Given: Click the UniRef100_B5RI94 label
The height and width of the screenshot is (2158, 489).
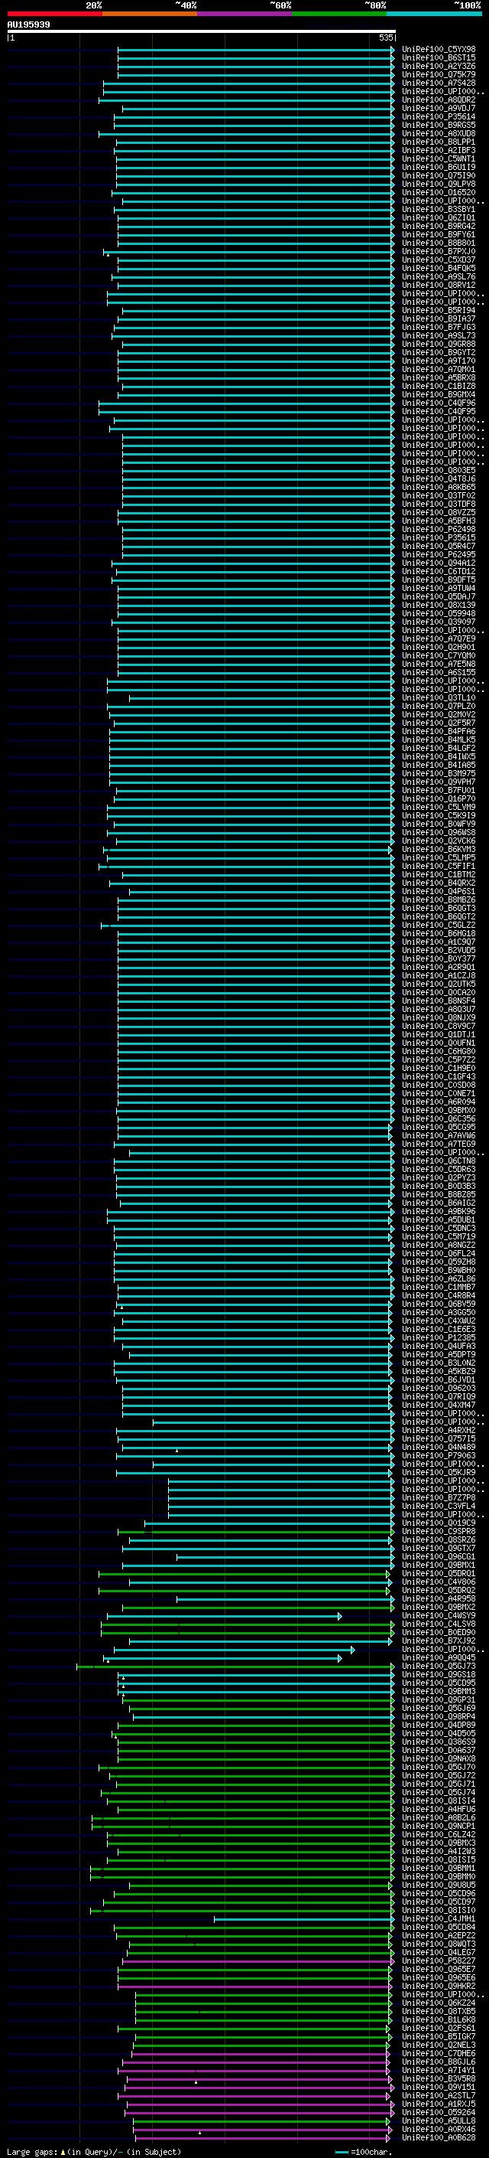Looking at the screenshot, I should (439, 311).
